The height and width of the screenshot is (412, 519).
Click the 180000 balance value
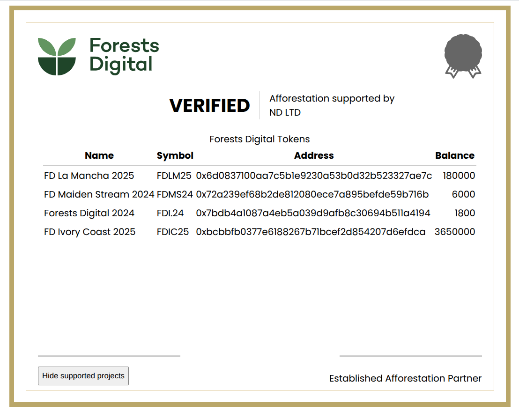459,176
